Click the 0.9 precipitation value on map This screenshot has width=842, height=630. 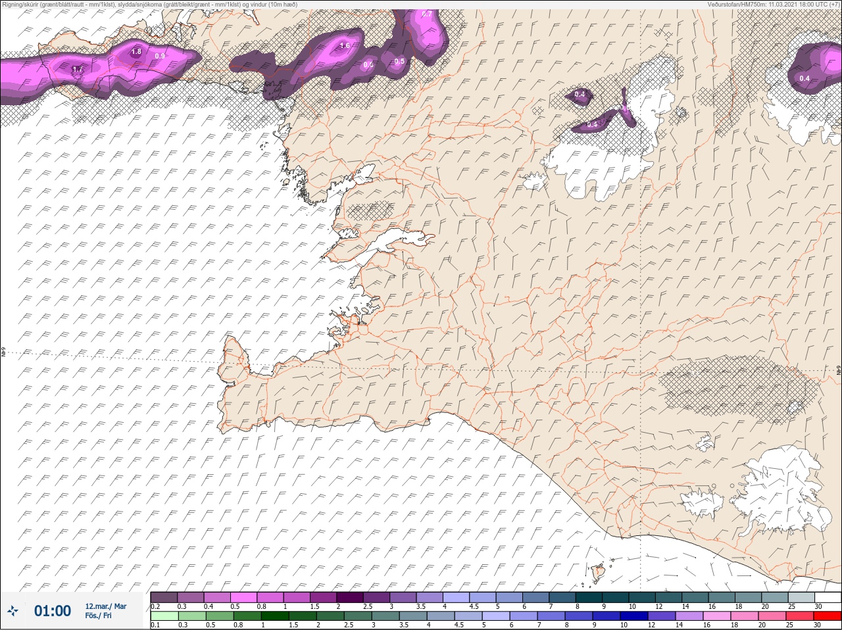160,57
